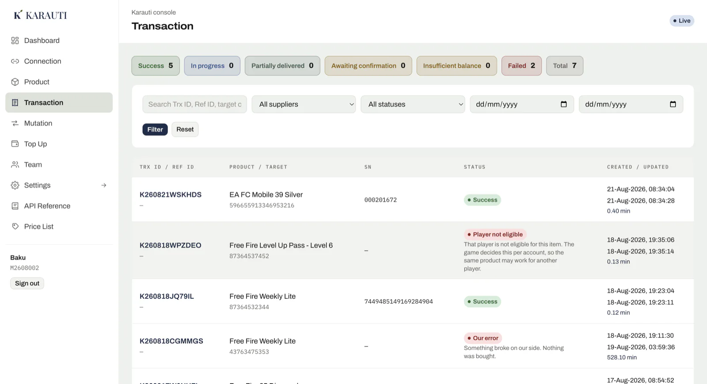Click the first dd/mm/yyyy date field
The height and width of the screenshot is (384, 707).
point(521,104)
